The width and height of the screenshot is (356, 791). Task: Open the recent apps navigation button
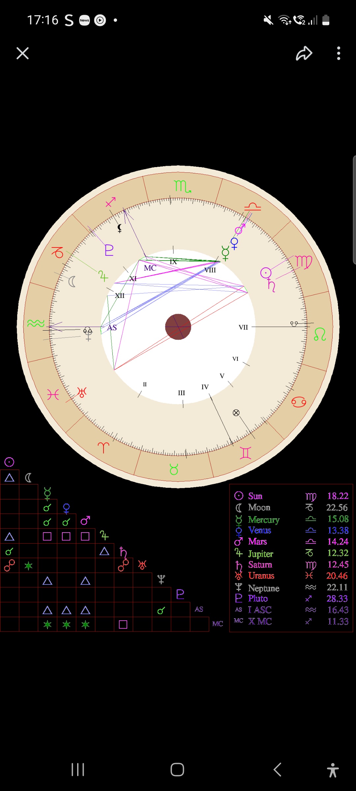tap(78, 770)
